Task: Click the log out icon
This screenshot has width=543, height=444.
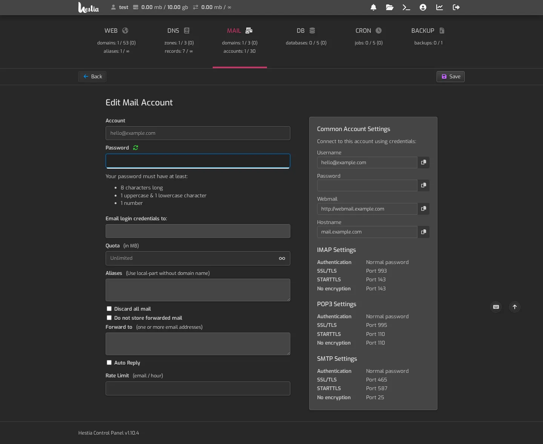Action: [456, 7]
